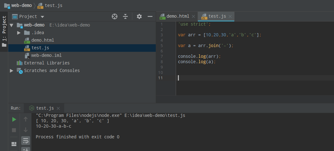Click the JS file icon in breadcrumb
The image size is (334, 151).
coord(40,6)
